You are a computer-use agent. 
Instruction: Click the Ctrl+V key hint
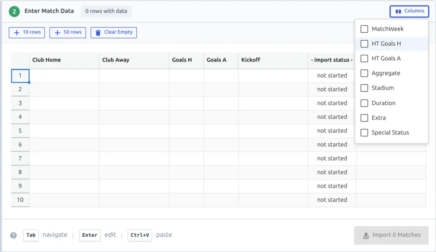tap(140, 235)
